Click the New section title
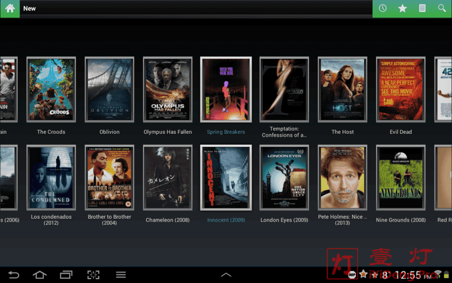Viewport: 452px width, 283px height. [30, 9]
